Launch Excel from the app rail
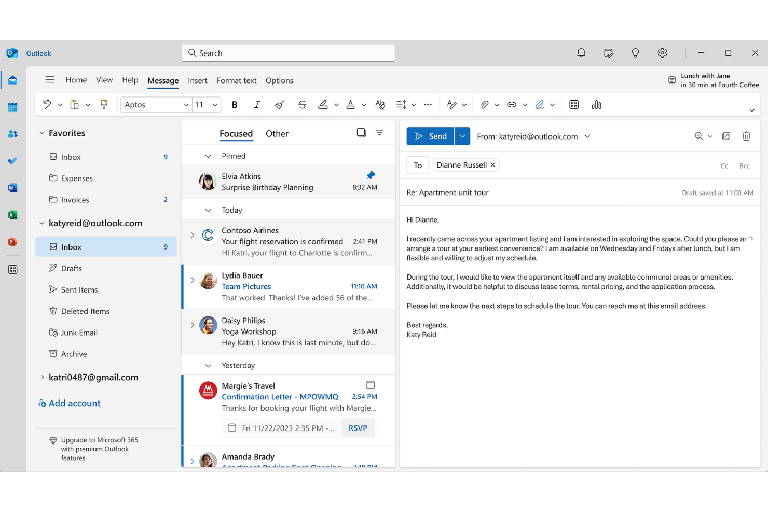 (x=12, y=214)
